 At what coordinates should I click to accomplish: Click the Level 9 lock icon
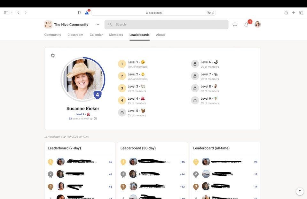[x=195, y=100]
